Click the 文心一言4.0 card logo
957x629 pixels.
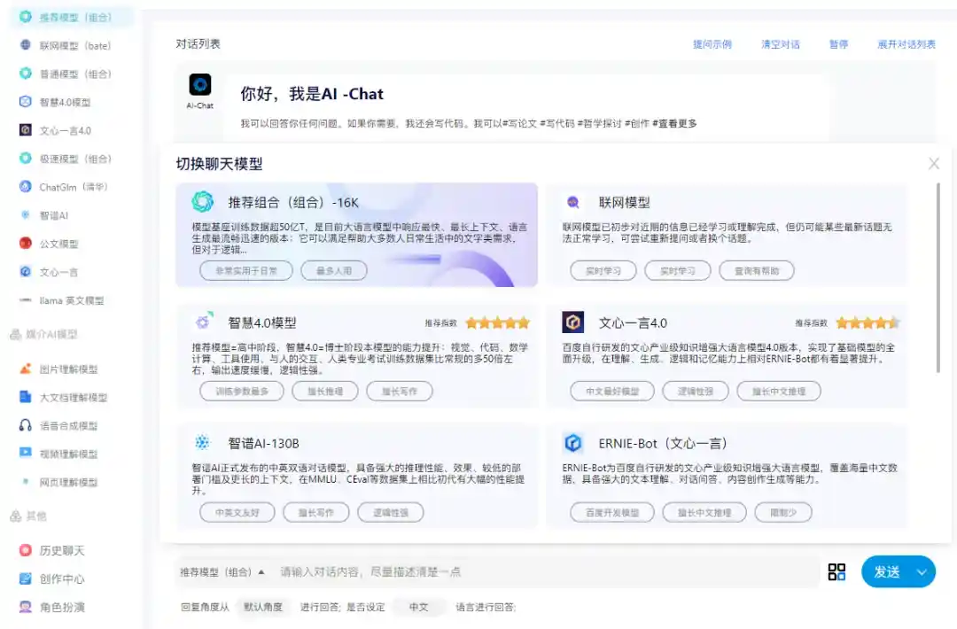(573, 322)
